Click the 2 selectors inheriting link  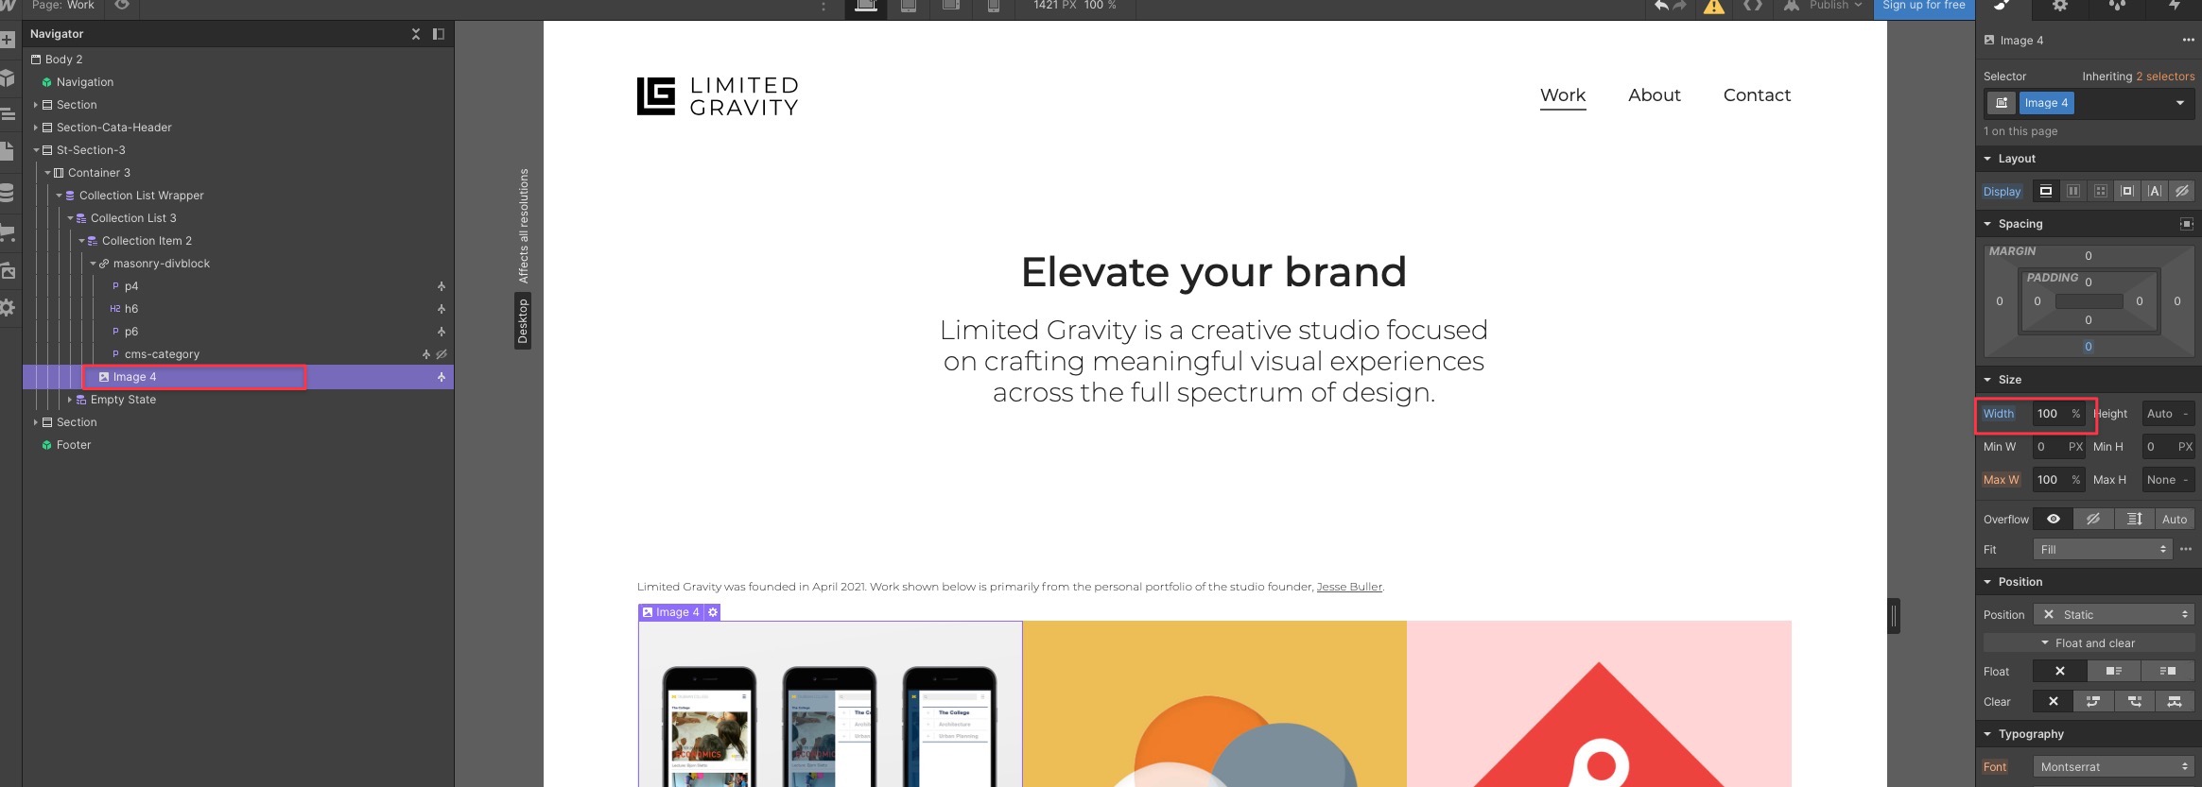2165,77
